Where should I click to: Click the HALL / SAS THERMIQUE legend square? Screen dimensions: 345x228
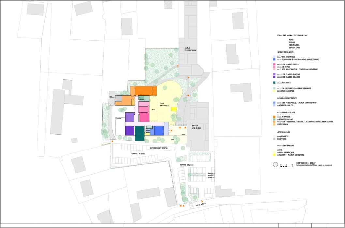coord(274,56)
